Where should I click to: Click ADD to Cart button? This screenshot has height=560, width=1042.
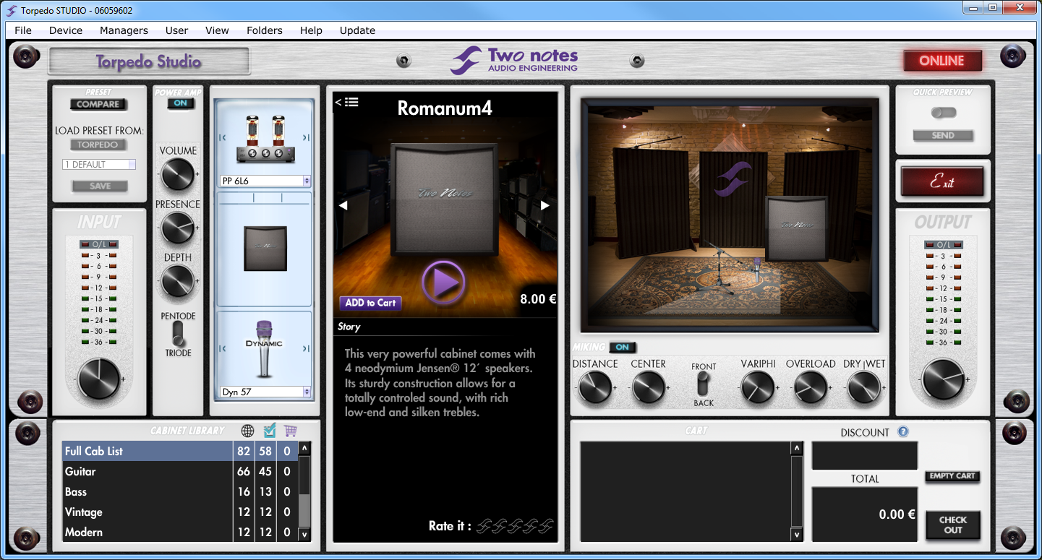point(370,303)
